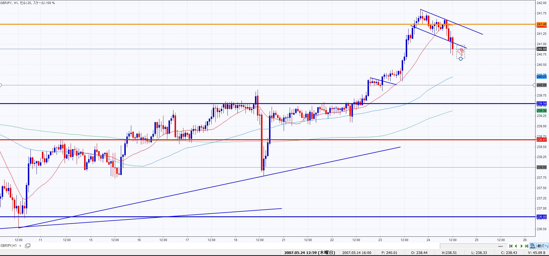Image resolution: width=549 pixels, height=256 pixels.
Task: Click the green 239.38 moving average label
Action: (542, 111)
